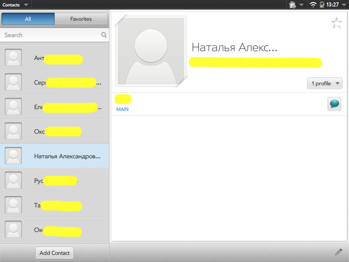Open messaging via the chat bubble icon
Viewport: 349px width, 262px height.
point(334,104)
